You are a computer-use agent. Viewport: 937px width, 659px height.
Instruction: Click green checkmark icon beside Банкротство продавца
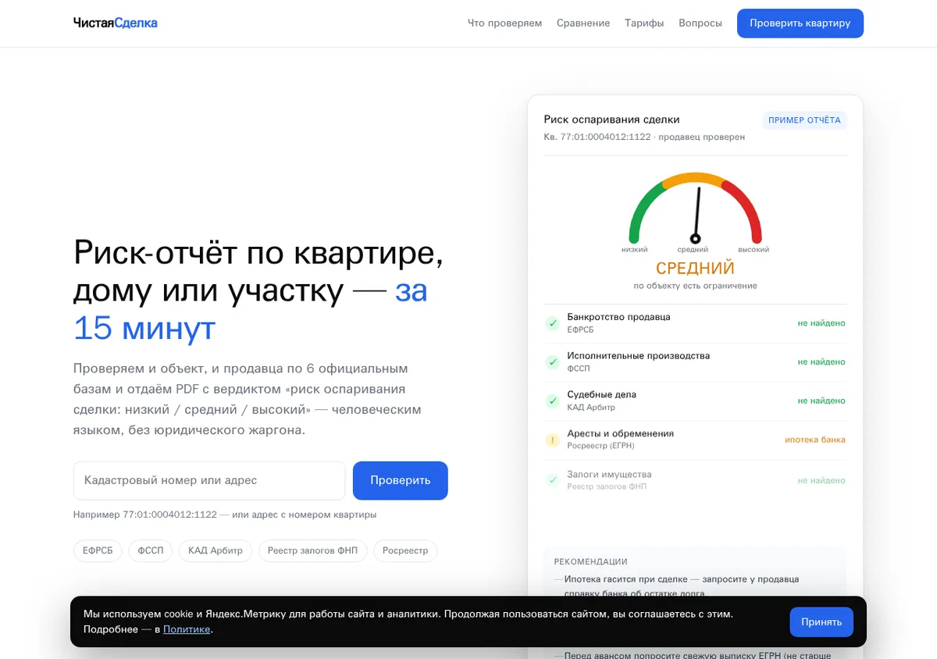click(x=552, y=323)
